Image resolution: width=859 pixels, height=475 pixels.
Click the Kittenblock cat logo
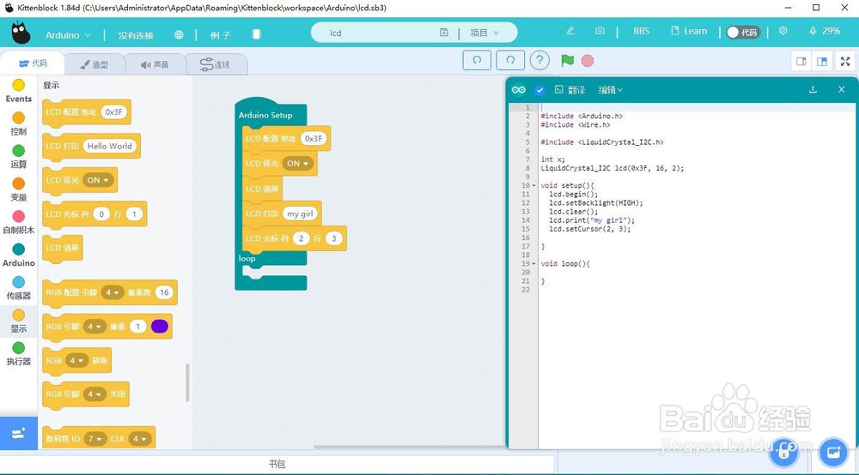[x=21, y=33]
